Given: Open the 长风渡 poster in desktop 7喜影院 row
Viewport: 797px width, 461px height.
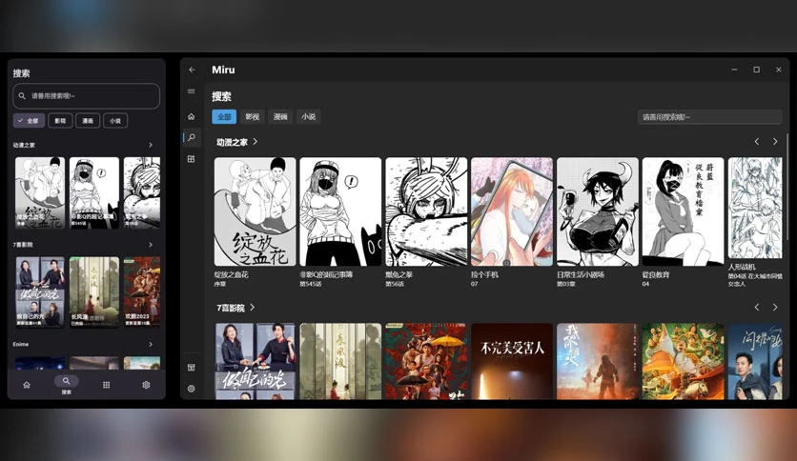Looking at the screenshot, I should pos(340,361).
